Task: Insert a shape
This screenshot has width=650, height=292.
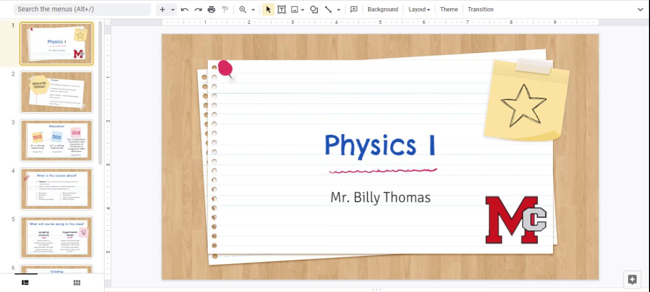Action: (x=314, y=10)
